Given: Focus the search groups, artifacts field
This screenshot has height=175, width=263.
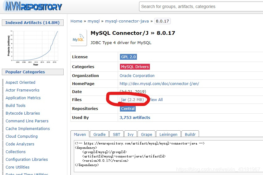Looking at the screenshot, I should click(201, 6).
